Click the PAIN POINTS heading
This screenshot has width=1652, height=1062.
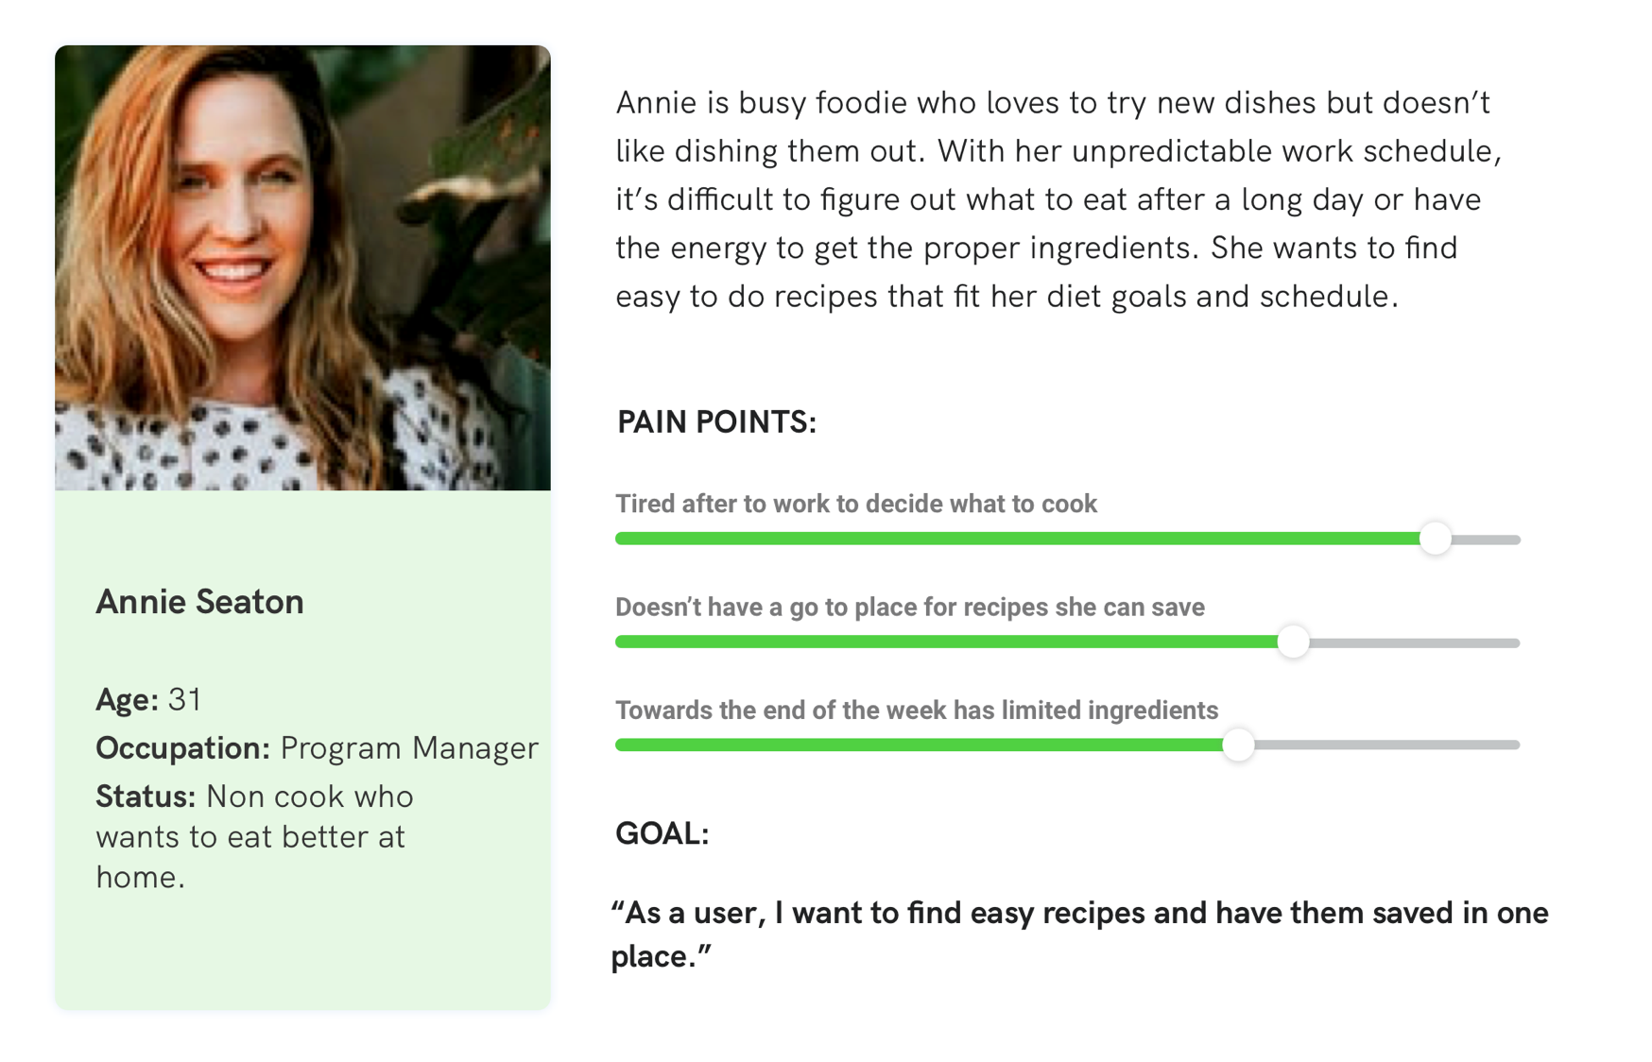(x=716, y=421)
